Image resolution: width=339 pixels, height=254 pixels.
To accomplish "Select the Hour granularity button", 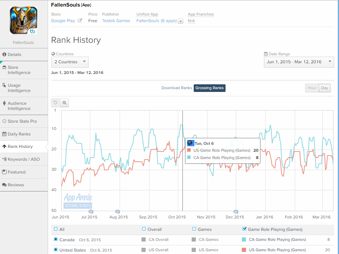I will [312, 88].
